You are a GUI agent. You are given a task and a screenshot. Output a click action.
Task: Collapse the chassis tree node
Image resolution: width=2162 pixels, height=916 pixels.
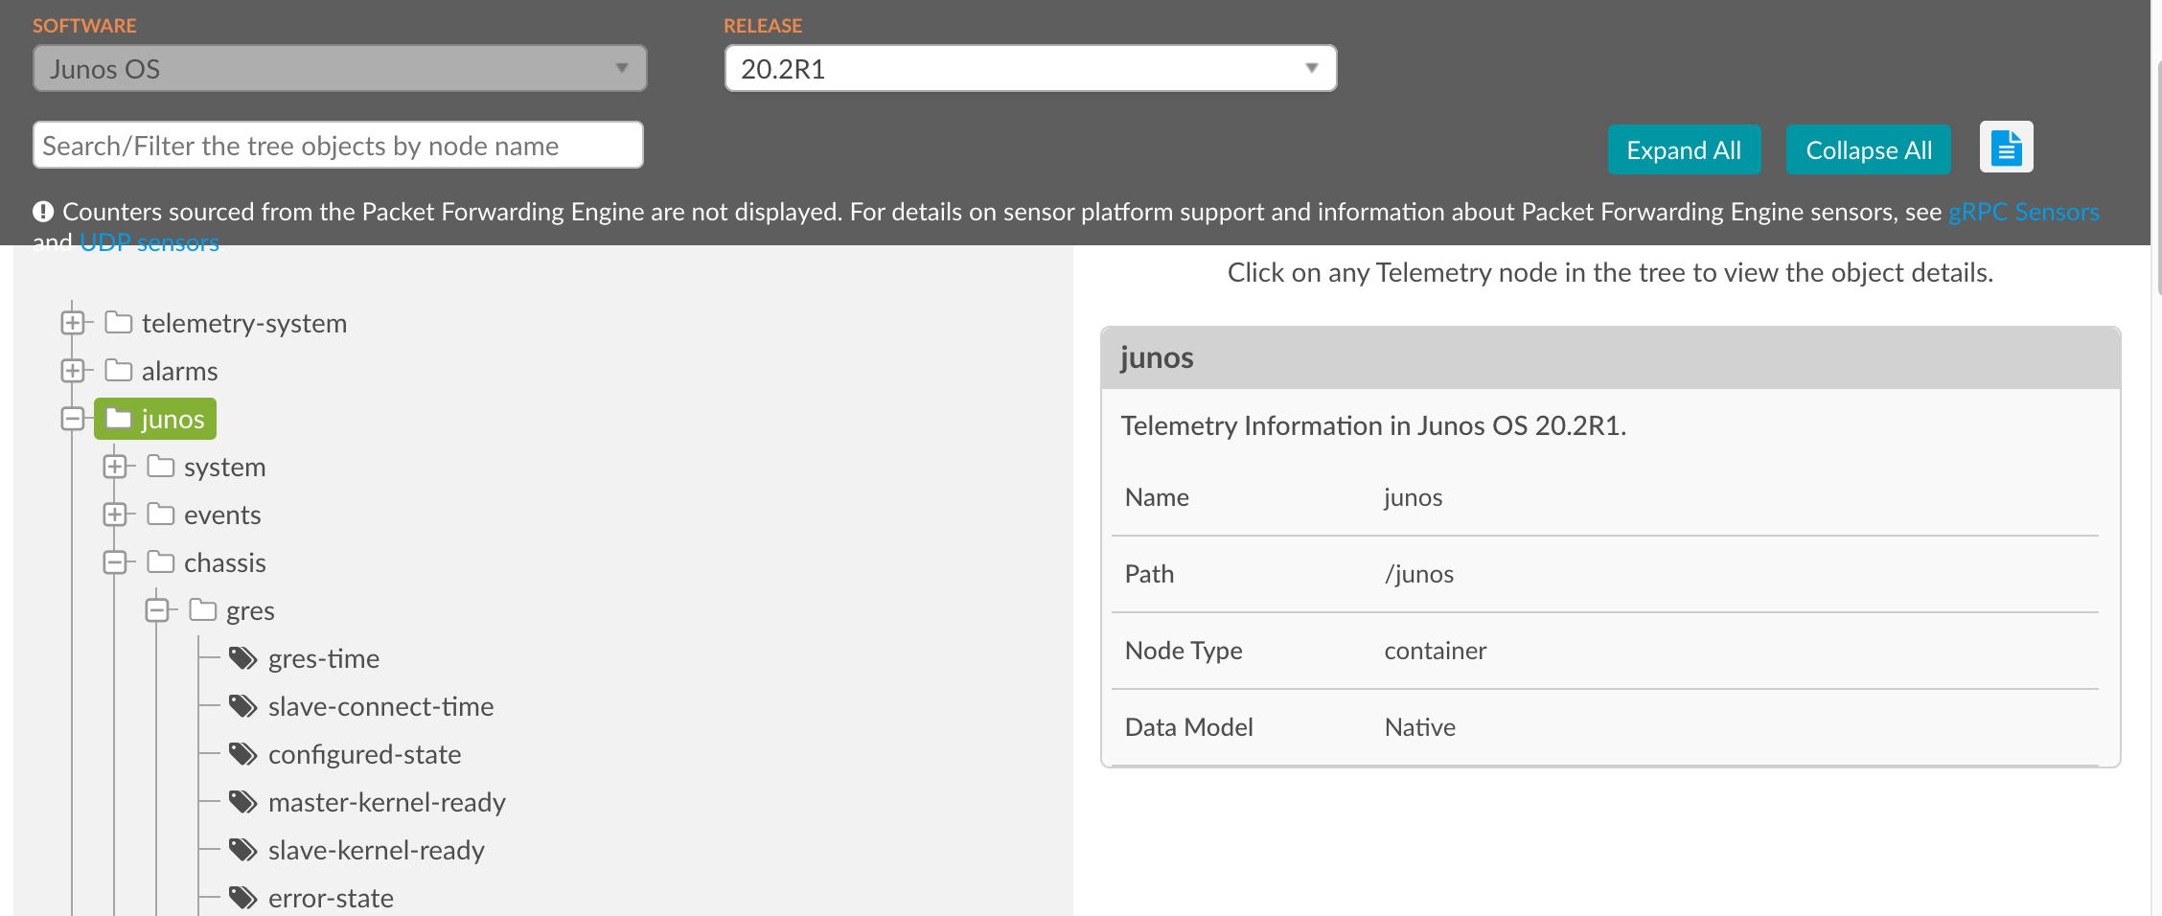pyautogui.click(x=115, y=561)
